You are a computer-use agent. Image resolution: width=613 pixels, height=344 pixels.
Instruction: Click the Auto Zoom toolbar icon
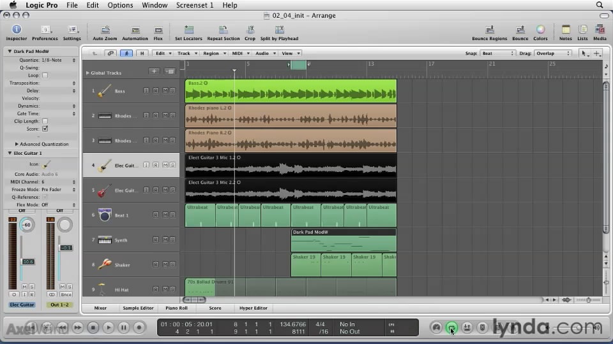tap(105, 30)
